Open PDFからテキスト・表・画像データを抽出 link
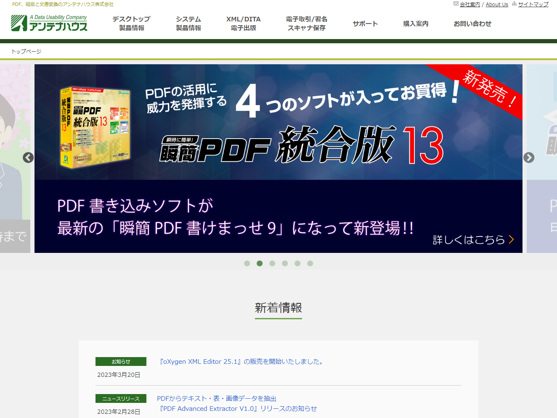The width and height of the screenshot is (557, 418). [217, 398]
